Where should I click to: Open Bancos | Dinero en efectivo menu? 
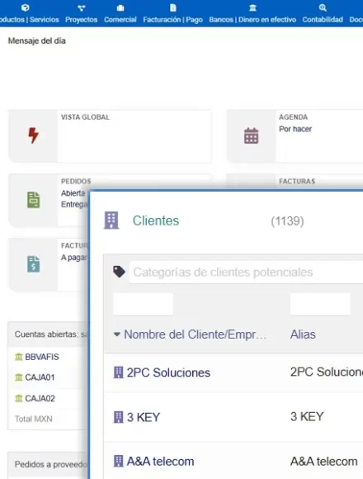[252, 20]
